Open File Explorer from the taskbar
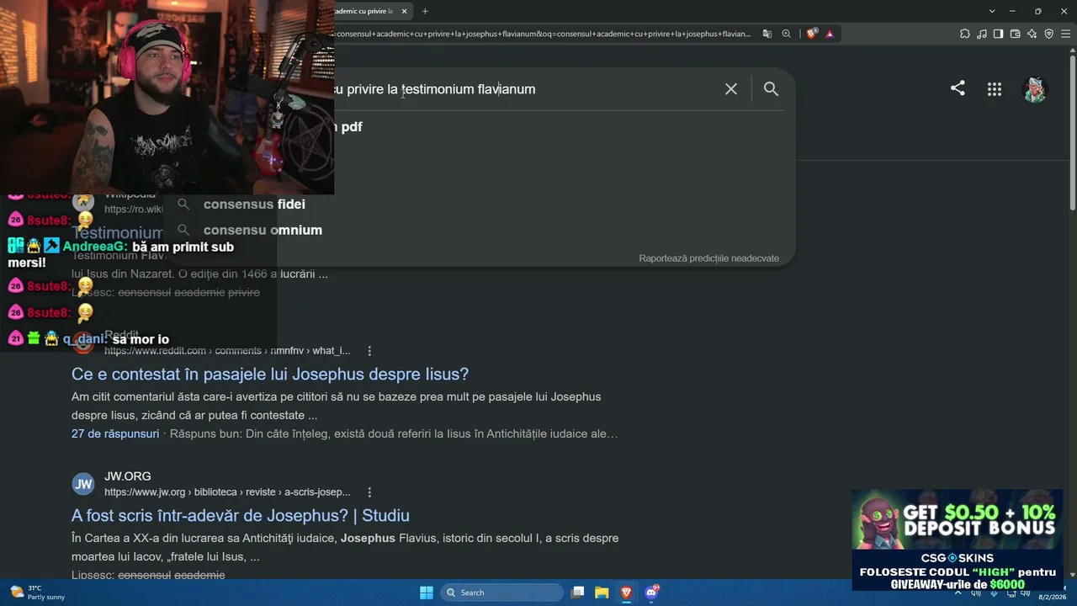The width and height of the screenshot is (1077, 606). tap(602, 593)
